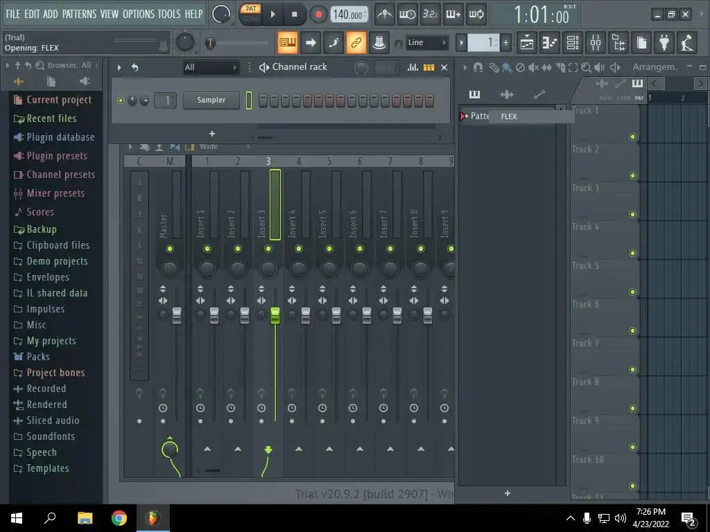Click the plus button next to pattern number
The width and height of the screenshot is (710, 532).
(505, 43)
